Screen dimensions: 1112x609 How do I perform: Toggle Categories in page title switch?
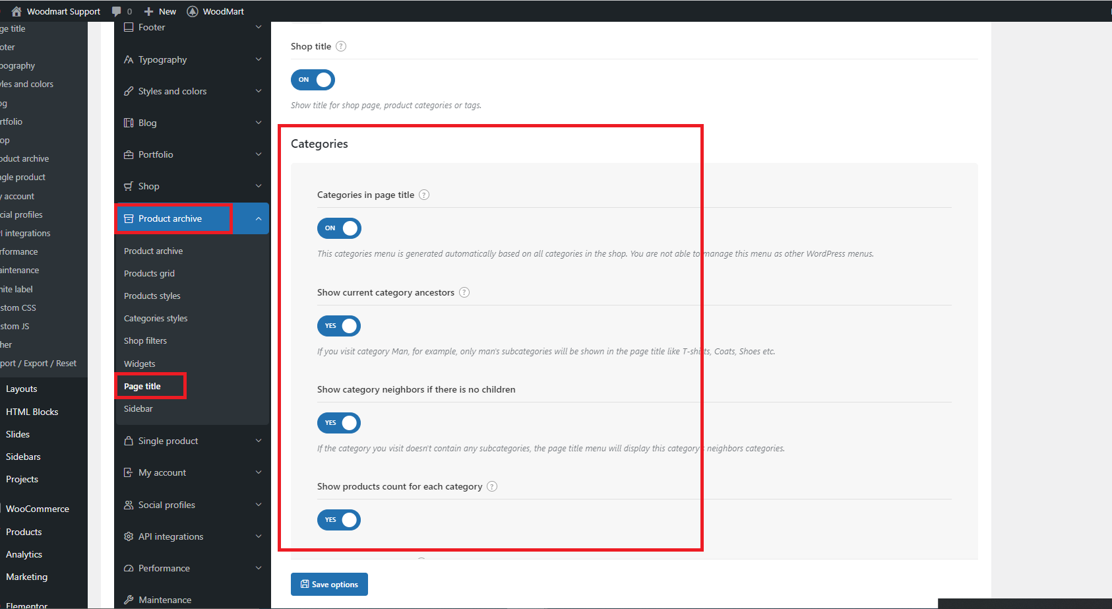point(339,228)
